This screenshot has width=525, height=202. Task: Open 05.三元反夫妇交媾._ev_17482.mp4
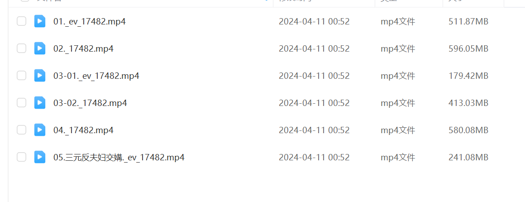[119, 158]
